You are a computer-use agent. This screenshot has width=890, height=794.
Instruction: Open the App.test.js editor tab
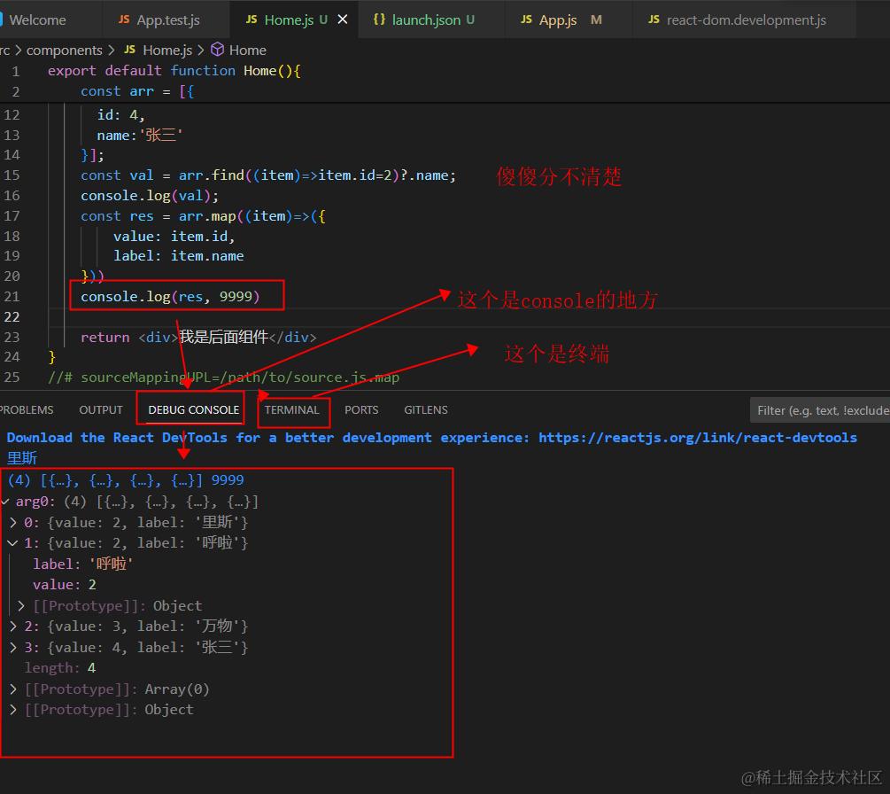click(x=167, y=19)
